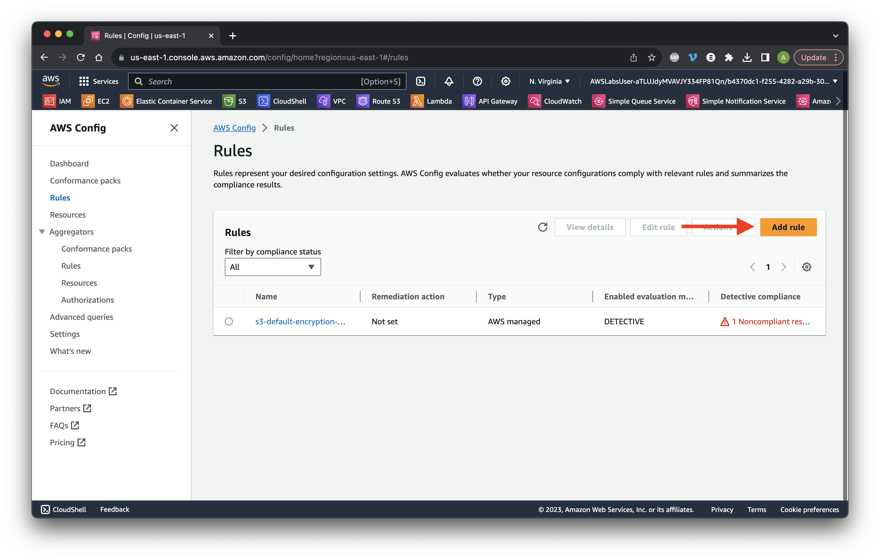
Task: Open Simple Queue Service shortcut
Action: [634, 101]
